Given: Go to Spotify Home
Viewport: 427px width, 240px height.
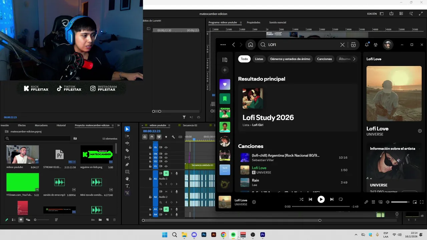Looking at the screenshot, I should pyautogui.click(x=251, y=45).
